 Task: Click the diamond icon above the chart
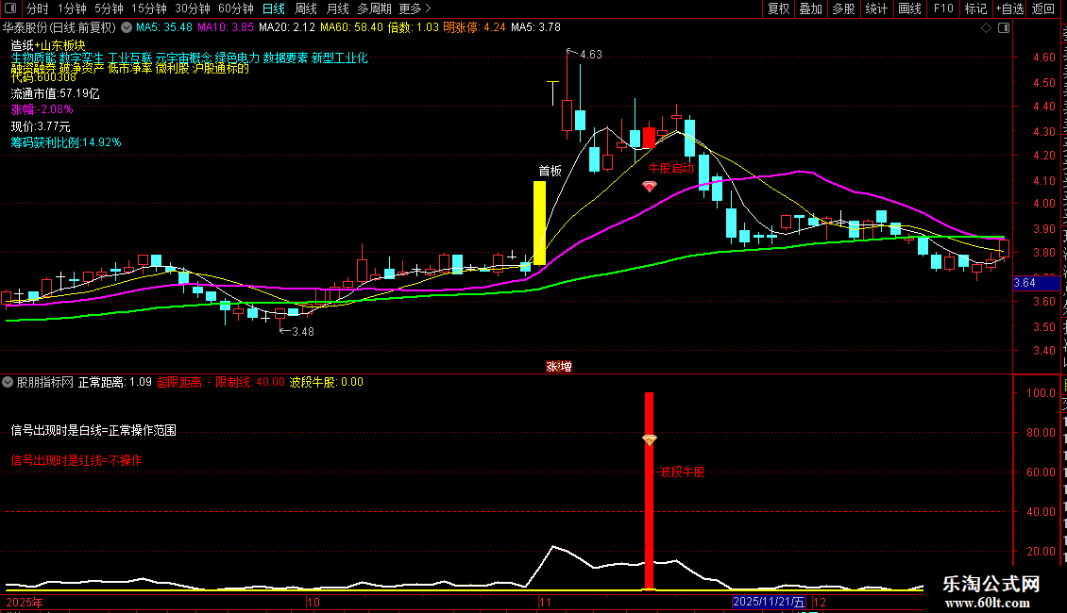(986, 28)
